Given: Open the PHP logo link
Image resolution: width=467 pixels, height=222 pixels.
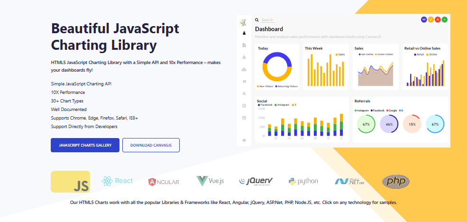Looking at the screenshot, I should (x=395, y=181).
